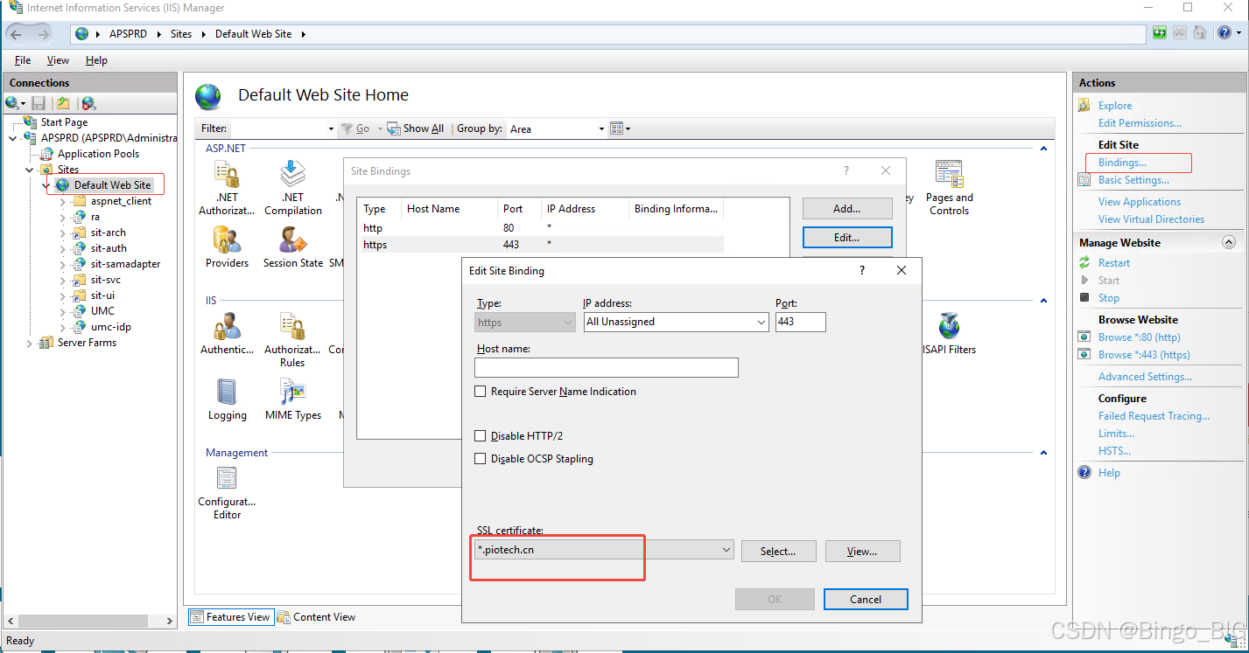Open the Filter dropdown arrow
Screen dimensions: 1249x653
pyautogui.click(x=331, y=129)
